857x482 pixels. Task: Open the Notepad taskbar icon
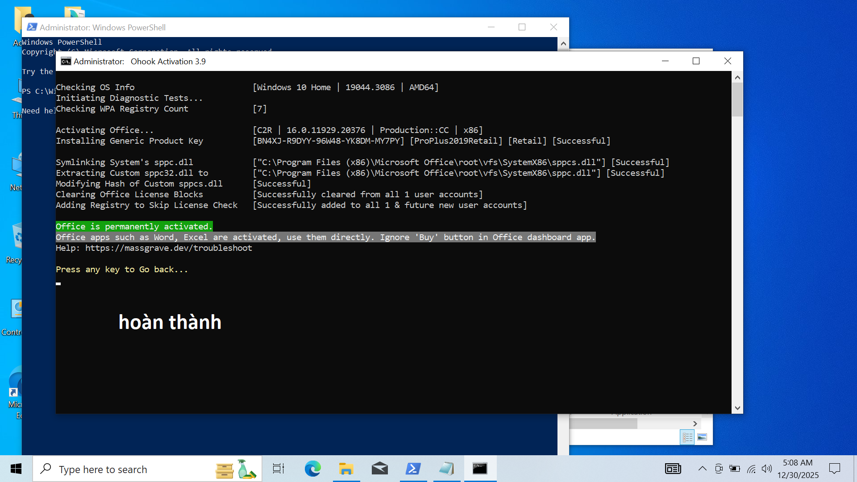point(446,469)
